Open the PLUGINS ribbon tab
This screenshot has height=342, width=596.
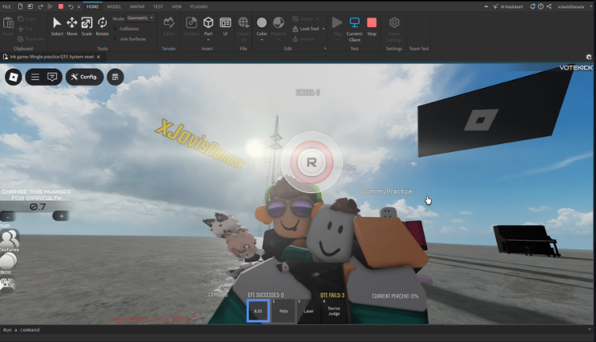(x=198, y=6)
